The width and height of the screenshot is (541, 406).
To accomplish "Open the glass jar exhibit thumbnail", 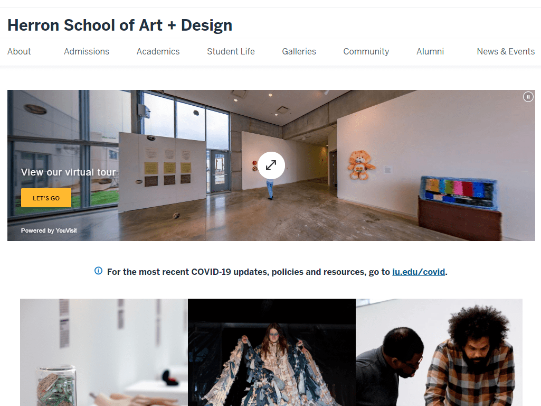I will pyautogui.click(x=104, y=353).
